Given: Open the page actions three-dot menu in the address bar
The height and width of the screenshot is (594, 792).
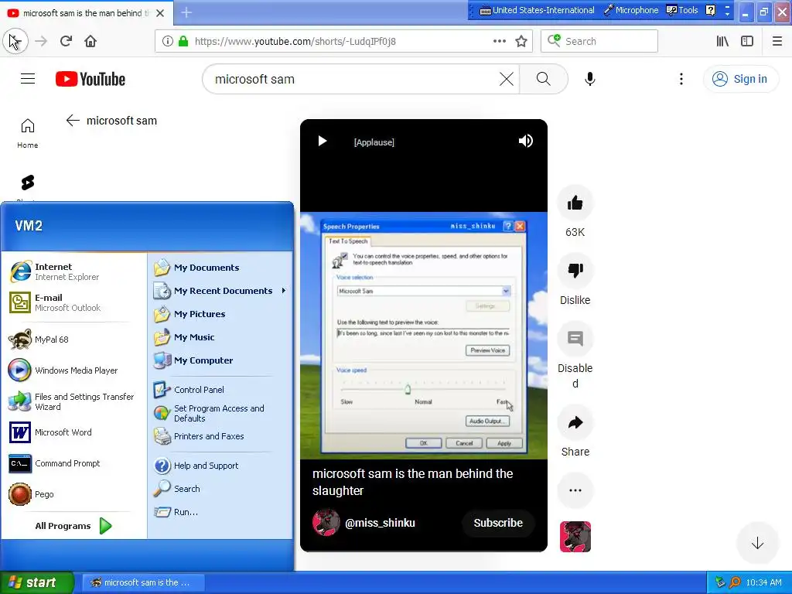Looking at the screenshot, I should pyautogui.click(x=499, y=42).
